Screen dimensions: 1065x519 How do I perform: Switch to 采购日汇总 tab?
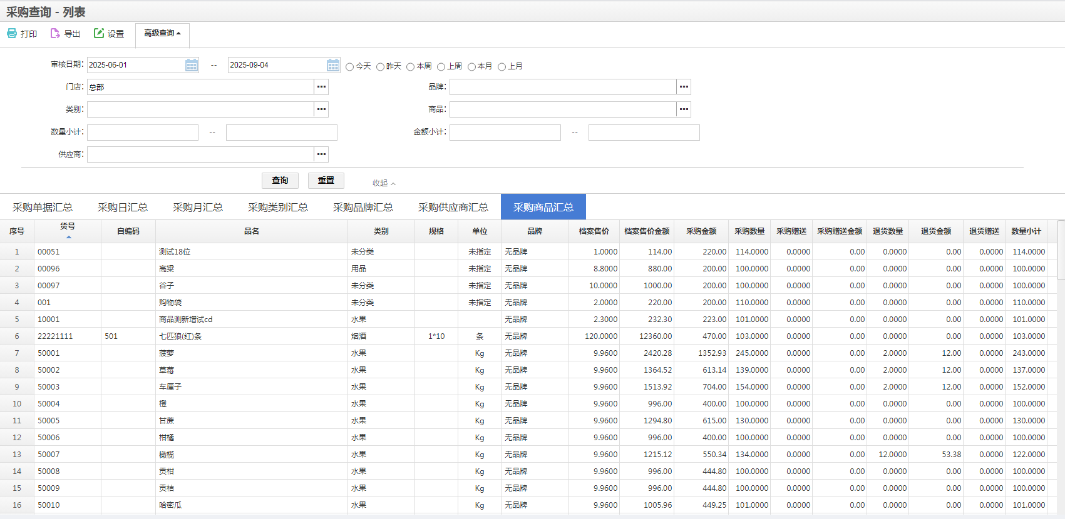click(x=123, y=208)
